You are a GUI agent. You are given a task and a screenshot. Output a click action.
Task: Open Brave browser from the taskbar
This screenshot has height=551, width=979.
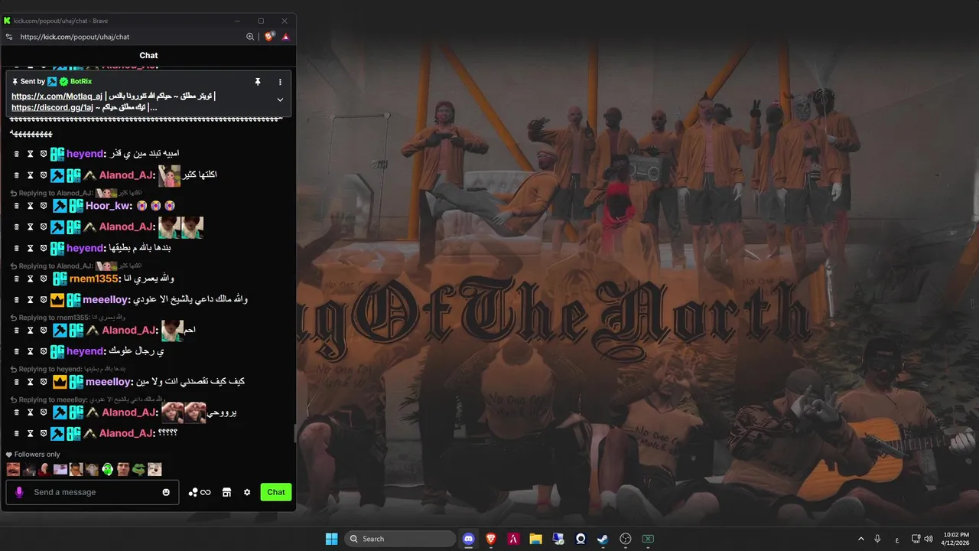click(491, 539)
